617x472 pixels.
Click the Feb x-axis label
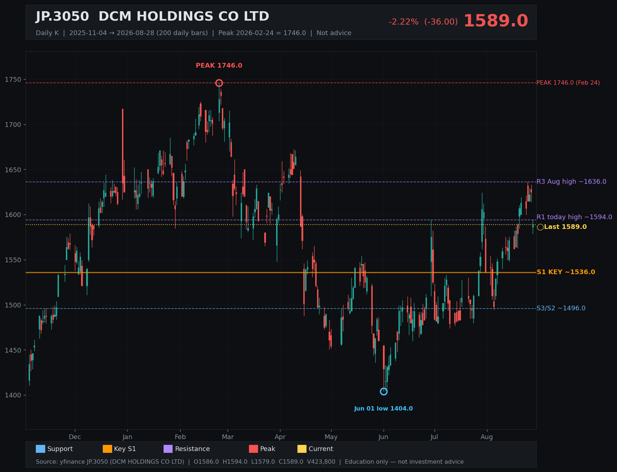pos(180,437)
